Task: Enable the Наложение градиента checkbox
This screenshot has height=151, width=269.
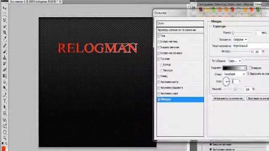Action: click(x=159, y=88)
